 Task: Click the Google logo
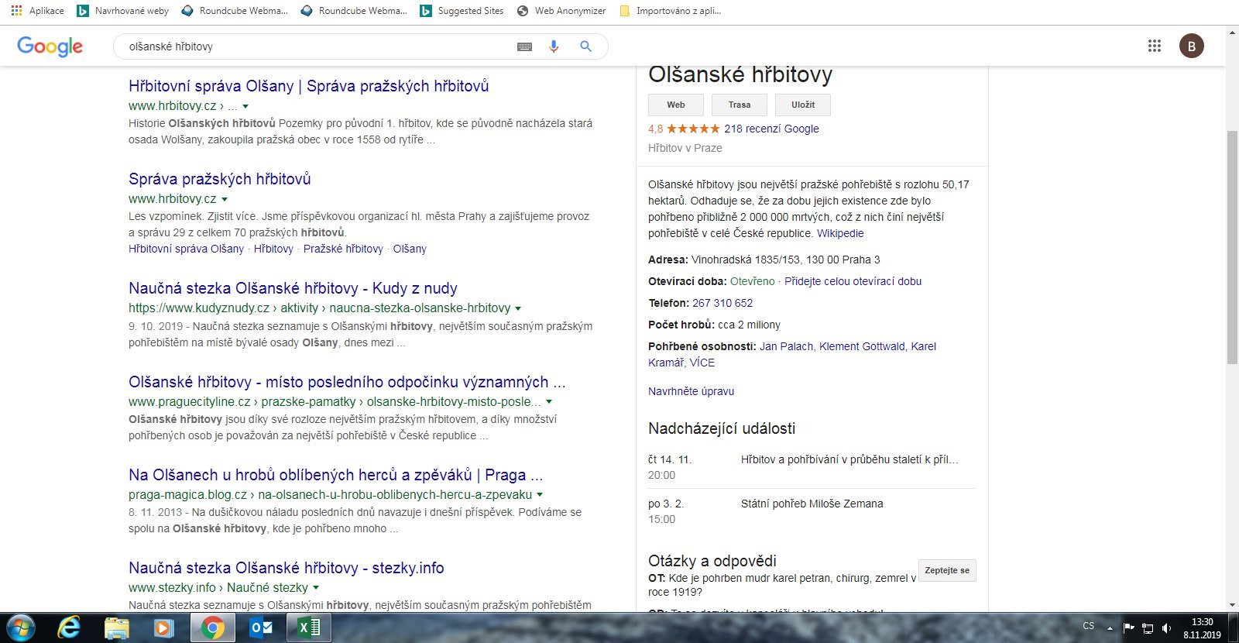(50, 46)
